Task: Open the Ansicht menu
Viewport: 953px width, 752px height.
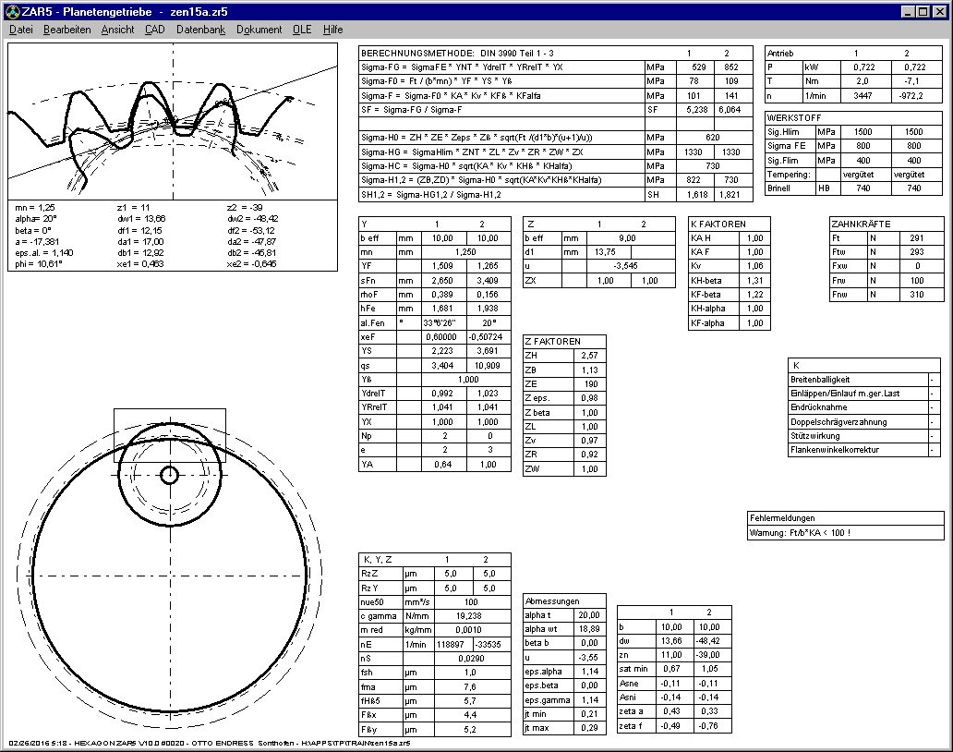Action: pyautogui.click(x=117, y=30)
